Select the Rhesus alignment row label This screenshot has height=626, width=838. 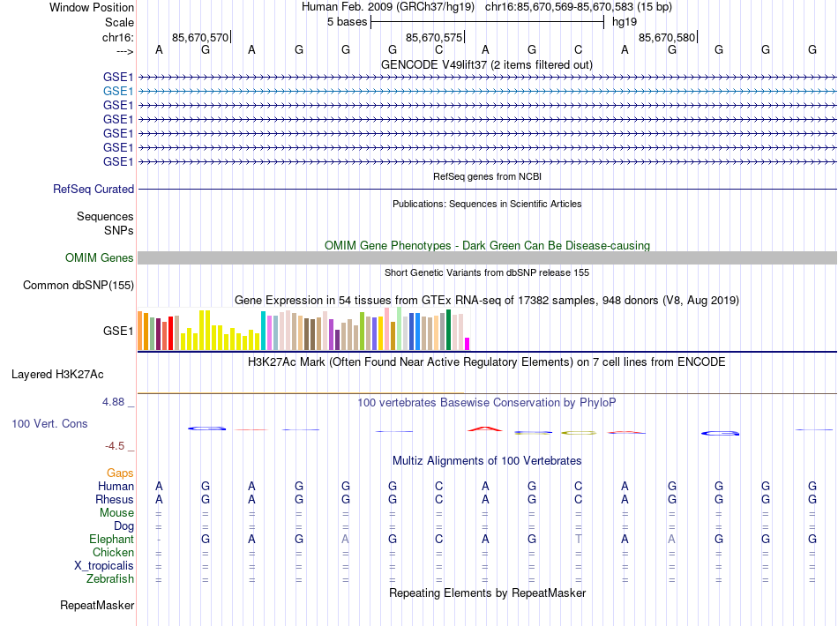(x=115, y=500)
